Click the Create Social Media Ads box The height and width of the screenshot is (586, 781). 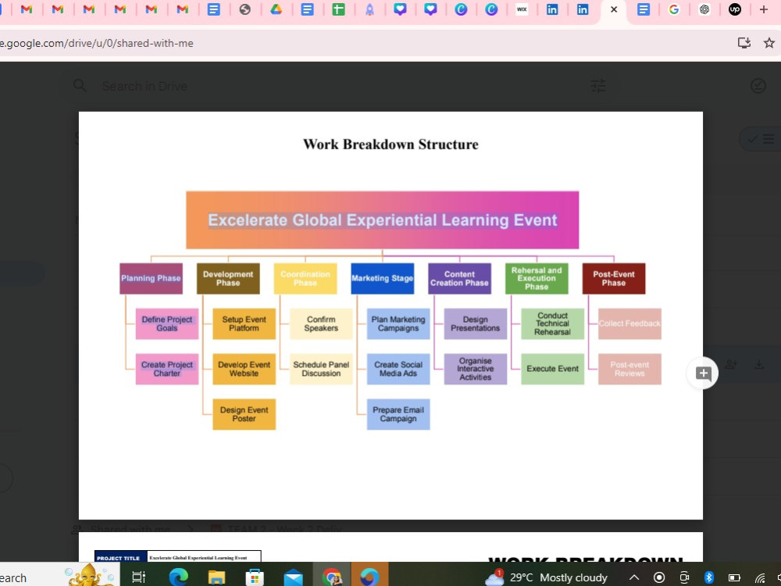pyautogui.click(x=398, y=369)
